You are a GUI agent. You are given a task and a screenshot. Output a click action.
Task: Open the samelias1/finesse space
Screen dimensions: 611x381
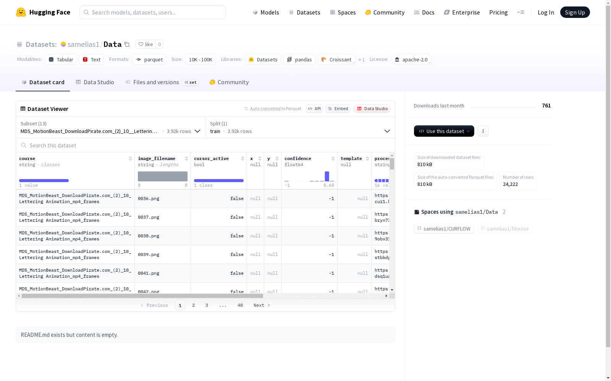505,229
